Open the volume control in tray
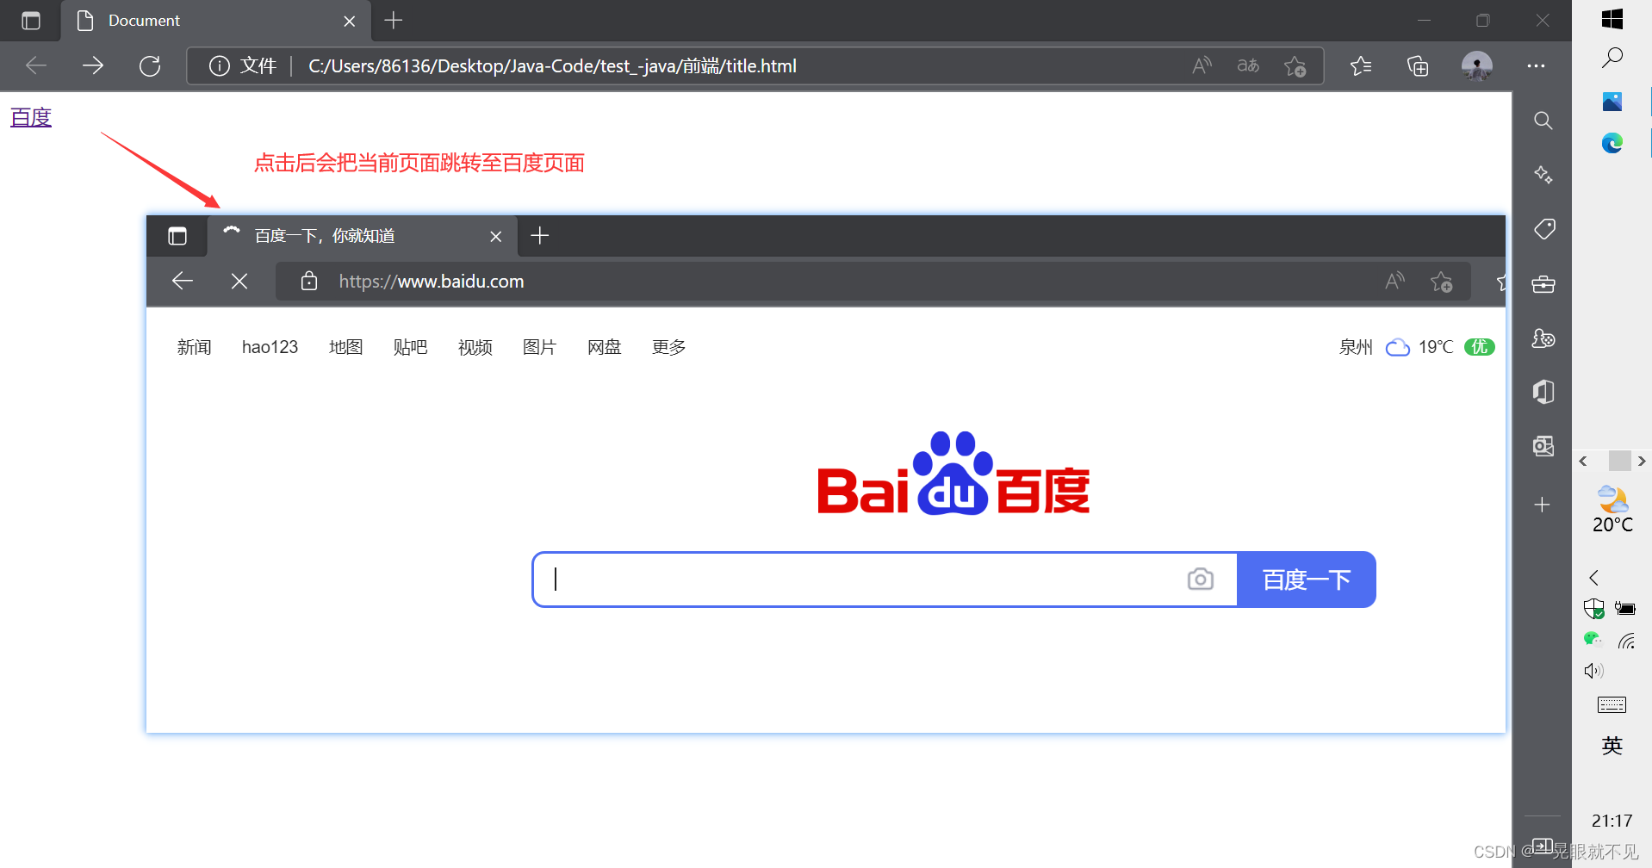The height and width of the screenshot is (868, 1652). tap(1593, 671)
